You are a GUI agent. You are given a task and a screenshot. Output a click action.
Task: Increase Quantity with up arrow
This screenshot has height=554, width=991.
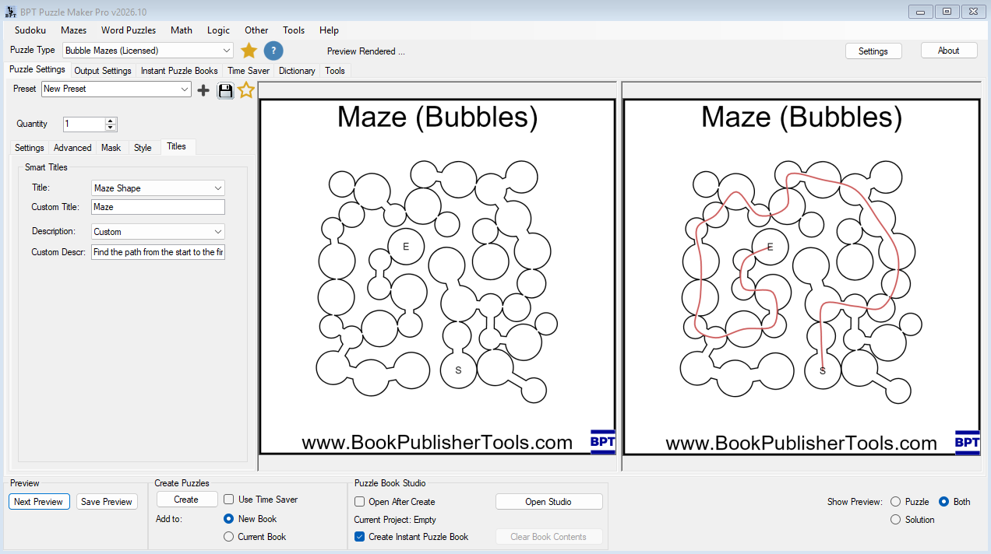coord(111,121)
